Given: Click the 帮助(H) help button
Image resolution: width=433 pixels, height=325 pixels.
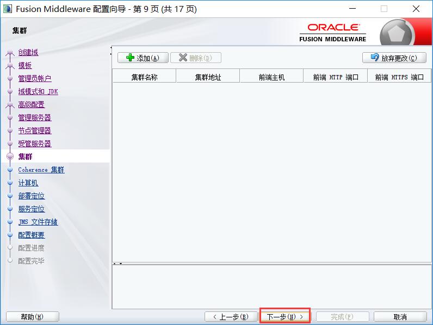Looking at the screenshot, I should pyautogui.click(x=33, y=317).
